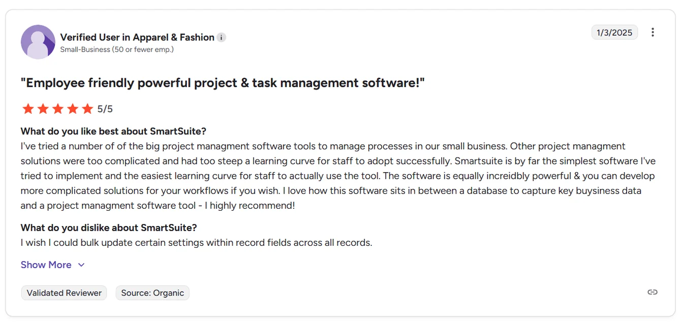
Task: Open the info icon beside Apparel & Fashion
Action: pos(221,38)
